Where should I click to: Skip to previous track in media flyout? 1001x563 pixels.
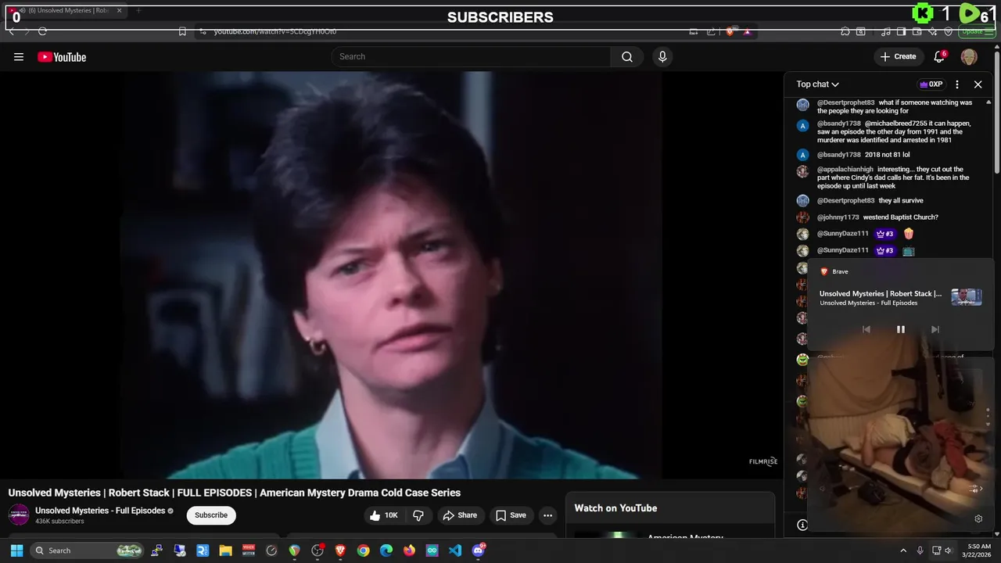tap(866, 329)
